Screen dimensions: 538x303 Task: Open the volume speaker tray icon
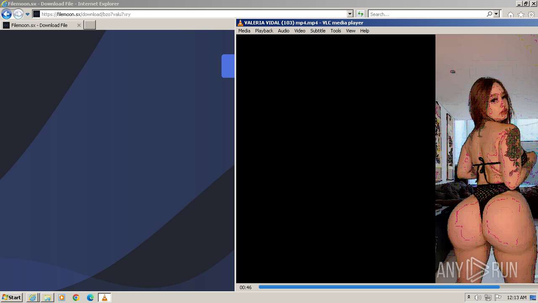tap(478, 298)
